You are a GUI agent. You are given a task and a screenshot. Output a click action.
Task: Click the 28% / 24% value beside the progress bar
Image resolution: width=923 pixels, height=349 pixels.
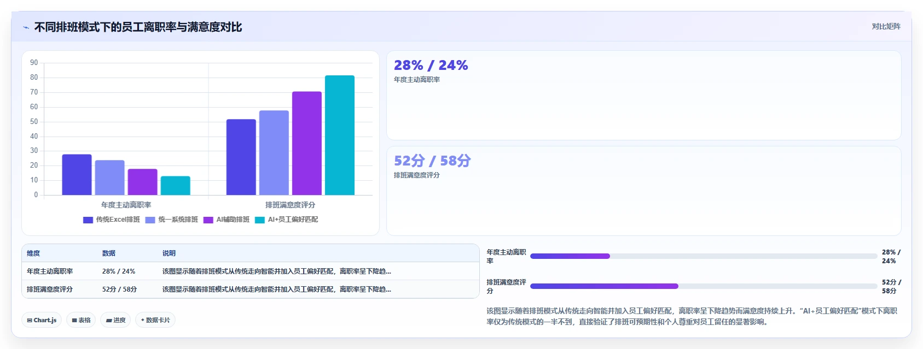(x=891, y=257)
